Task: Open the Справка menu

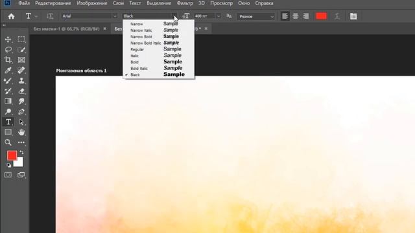Action: (x=264, y=3)
